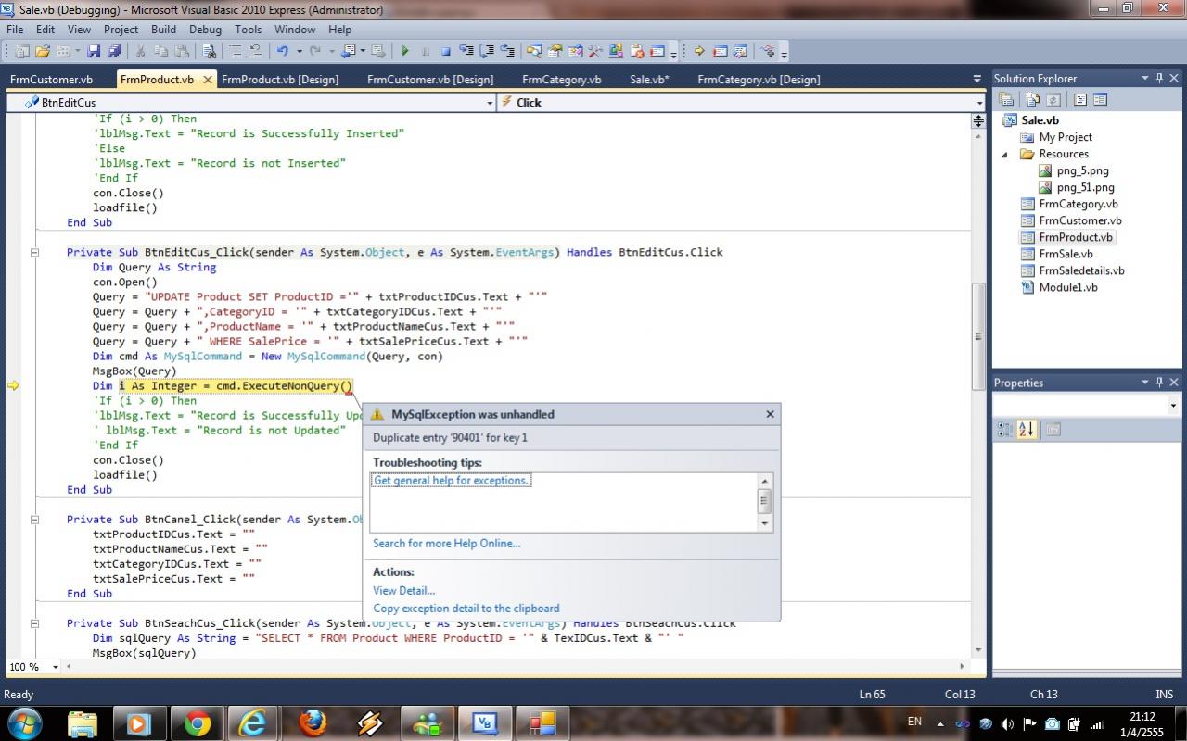Select Module1.vb in Solution Explorer
This screenshot has width=1187, height=741.
1068,287
